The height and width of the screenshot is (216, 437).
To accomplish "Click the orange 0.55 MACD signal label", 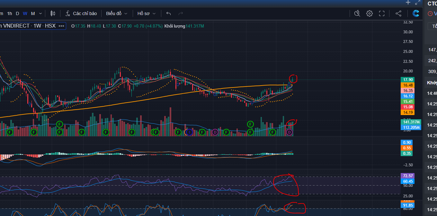I will (407, 148).
